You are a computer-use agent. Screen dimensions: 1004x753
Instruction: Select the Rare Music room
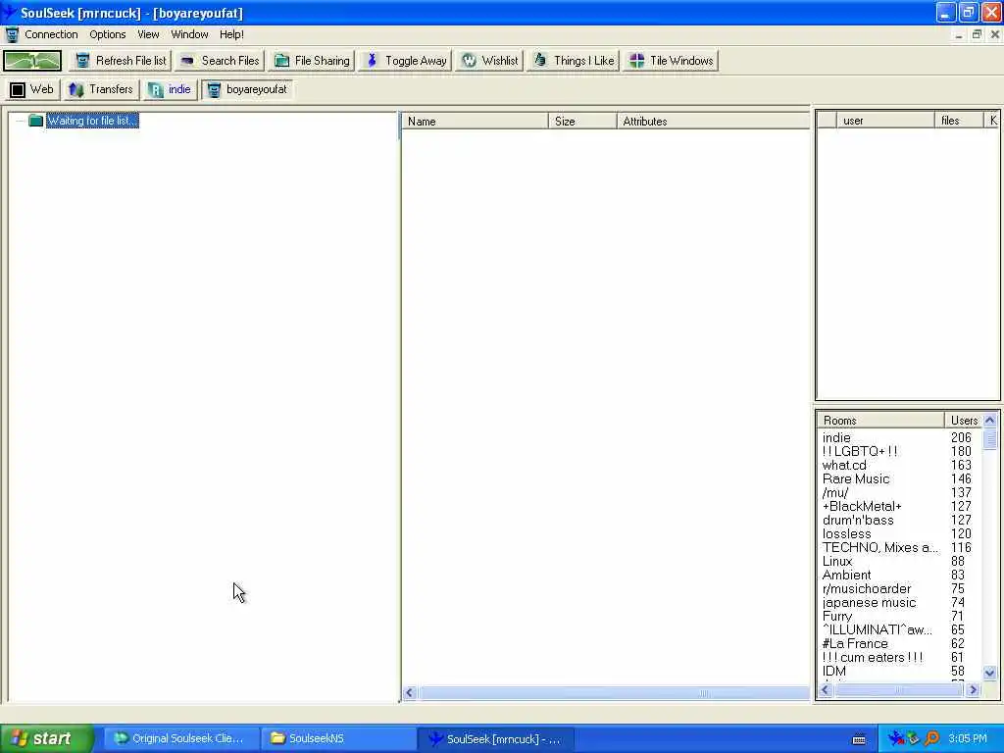click(x=898, y=478)
